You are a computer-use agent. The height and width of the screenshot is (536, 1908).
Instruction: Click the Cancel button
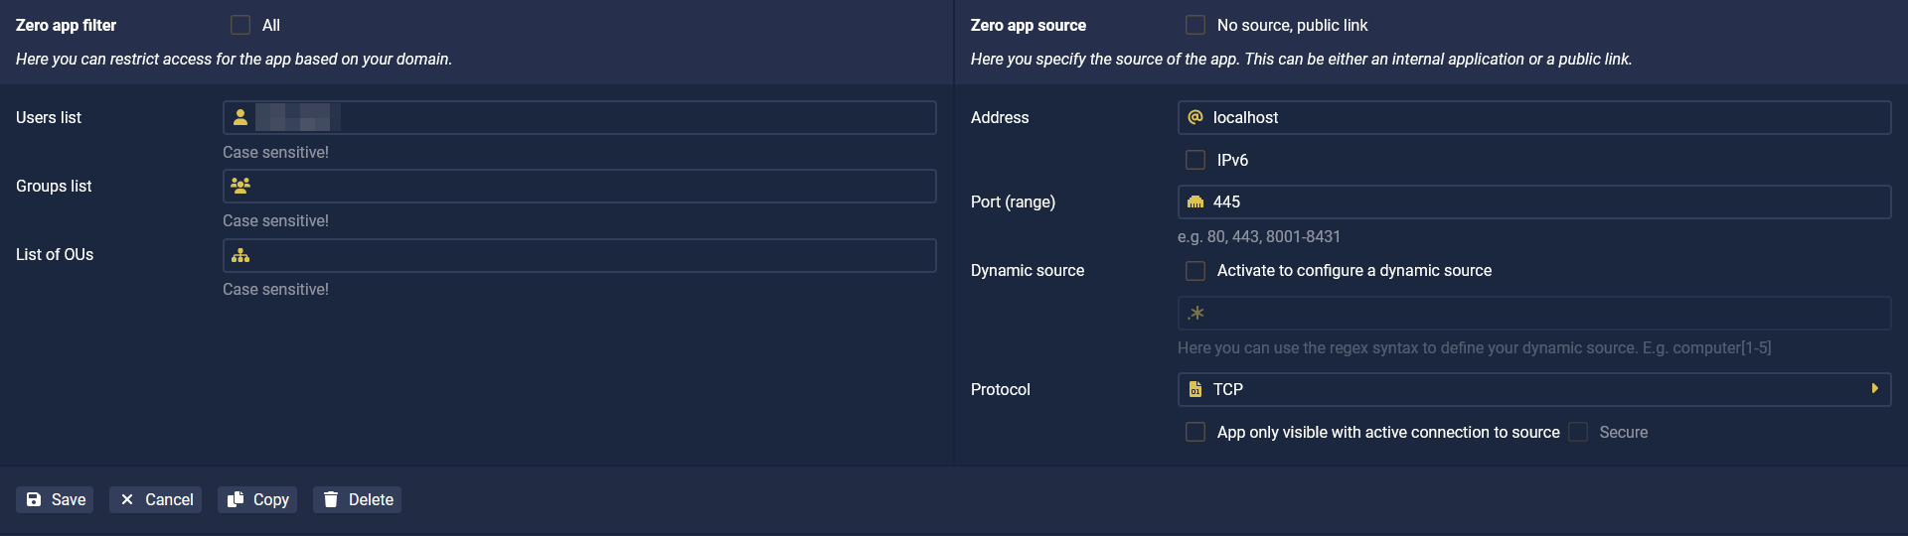(x=156, y=499)
